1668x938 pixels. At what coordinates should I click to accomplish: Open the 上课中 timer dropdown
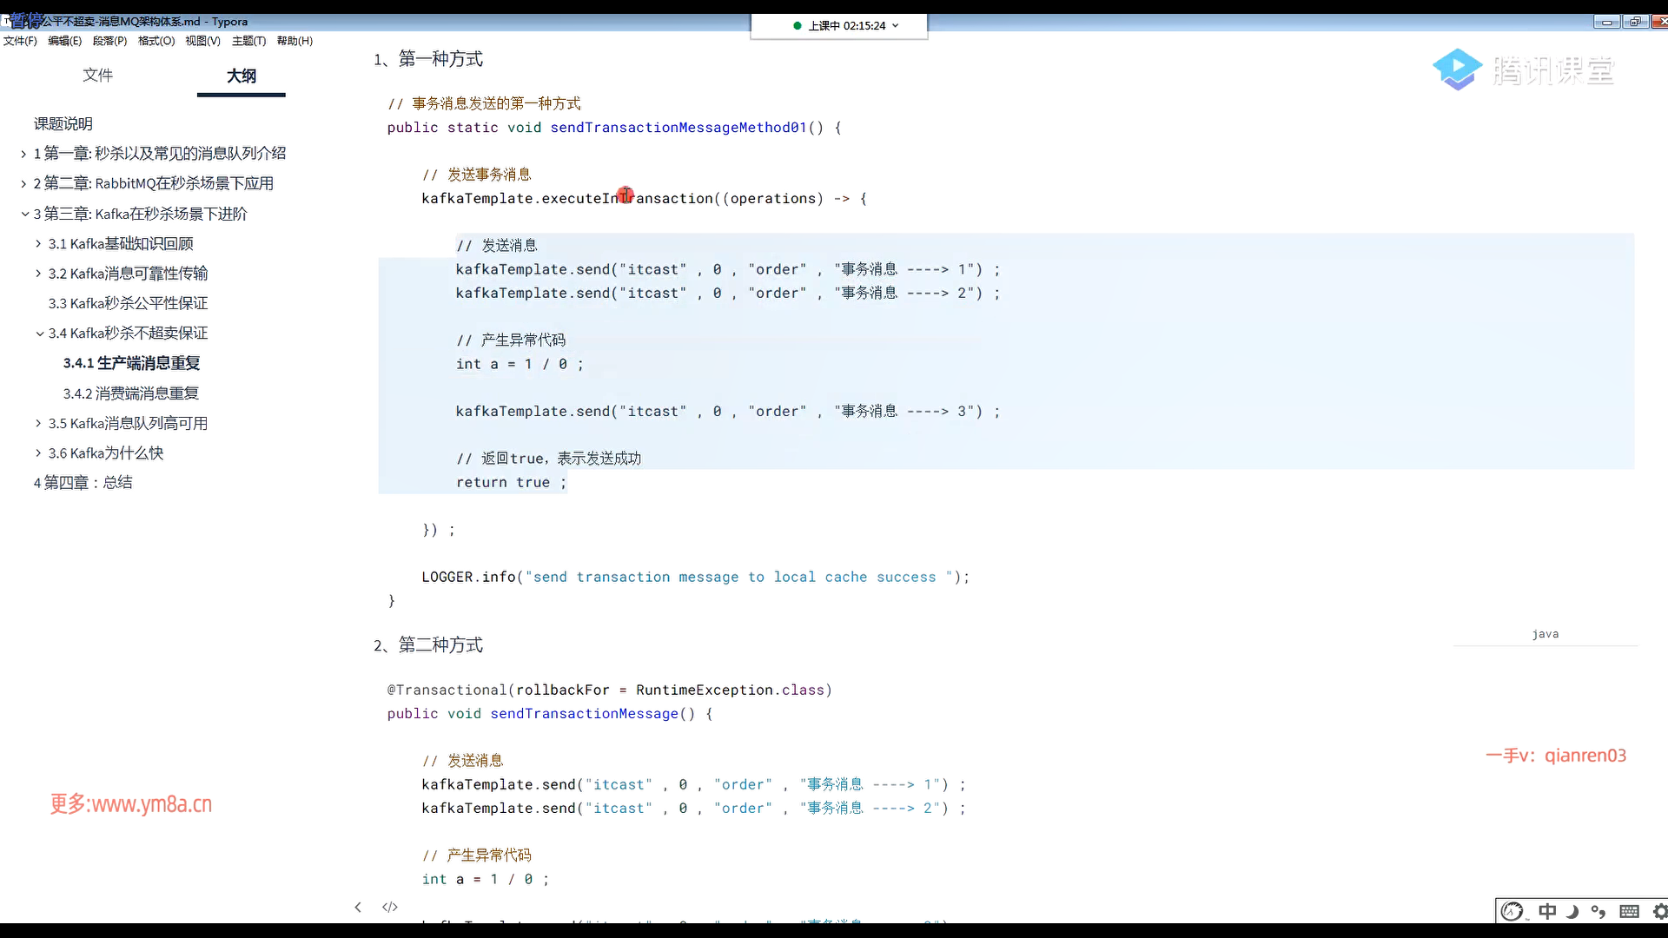pyautogui.click(x=896, y=26)
